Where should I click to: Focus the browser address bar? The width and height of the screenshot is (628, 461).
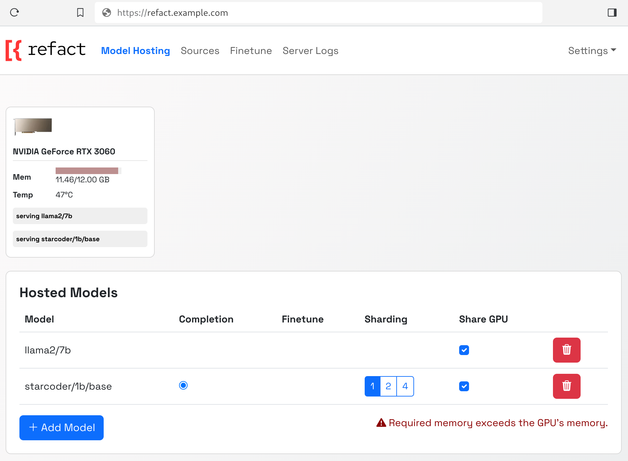(x=319, y=13)
